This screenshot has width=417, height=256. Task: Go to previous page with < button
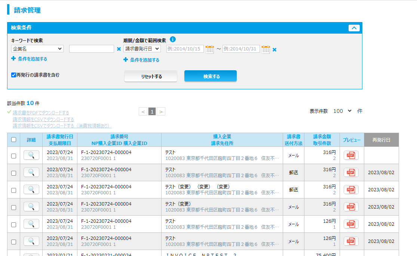point(143,112)
